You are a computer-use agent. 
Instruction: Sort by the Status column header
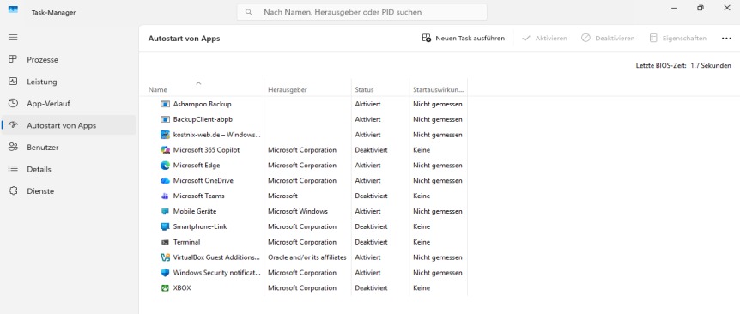(380, 88)
